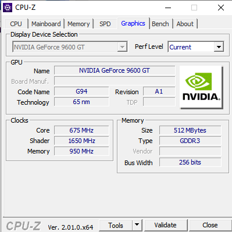Show the About tab

click(185, 24)
